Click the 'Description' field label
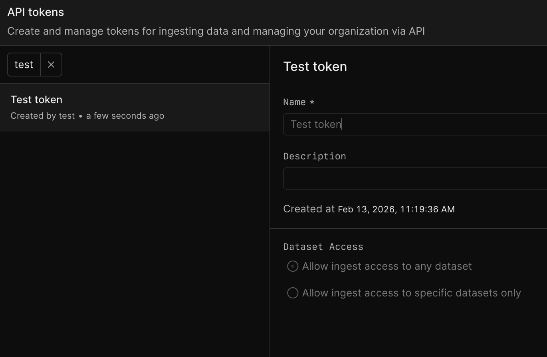The height and width of the screenshot is (357, 547). (314, 156)
